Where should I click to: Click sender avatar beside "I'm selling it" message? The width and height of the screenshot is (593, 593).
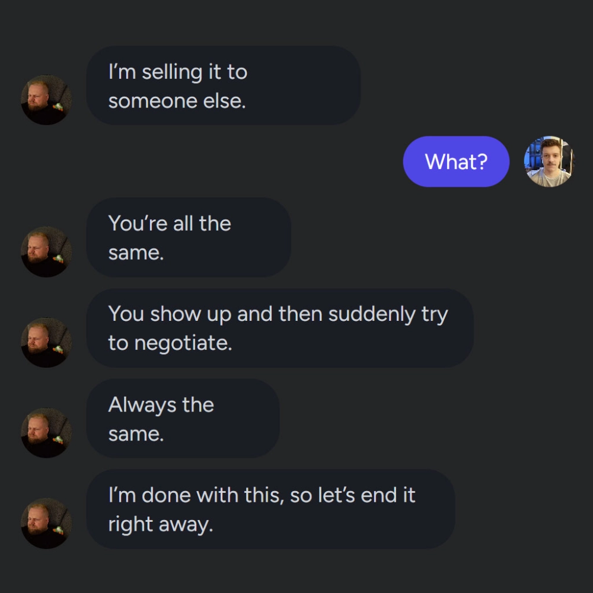(x=46, y=100)
